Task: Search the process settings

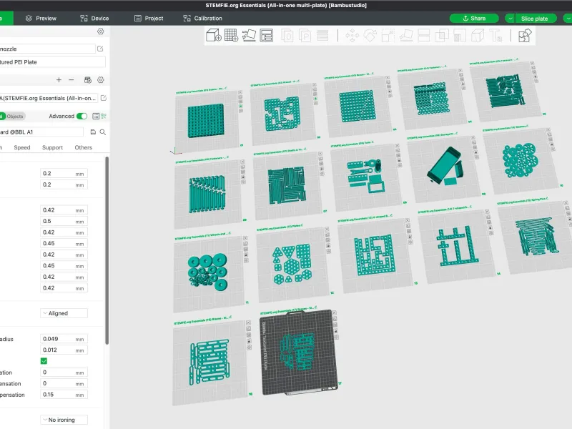Action: coord(103,132)
